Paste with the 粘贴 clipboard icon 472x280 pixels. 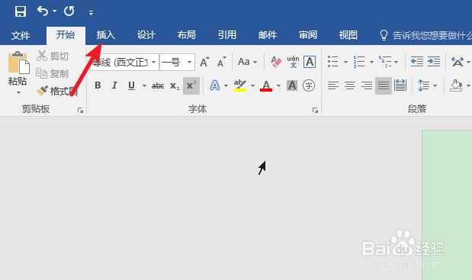pyautogui.click(x=18, y=63)
